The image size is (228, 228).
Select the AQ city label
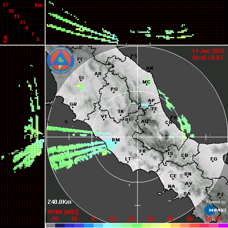coord(145,121)
